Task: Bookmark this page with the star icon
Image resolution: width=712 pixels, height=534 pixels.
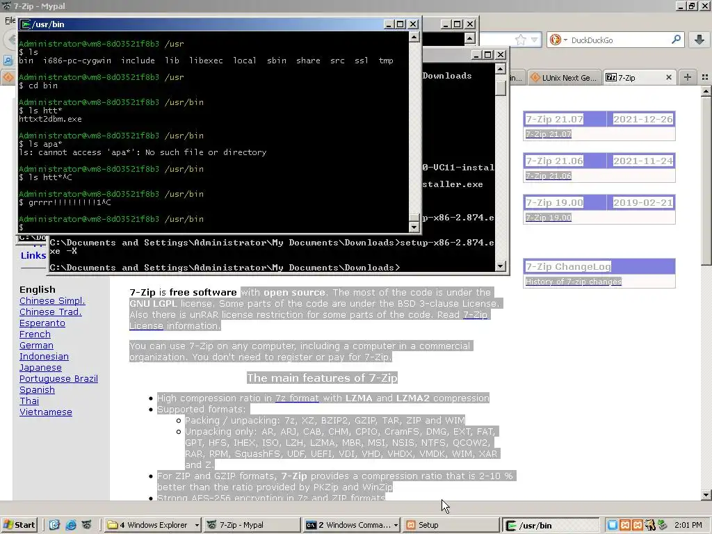Action: [521, 40]
